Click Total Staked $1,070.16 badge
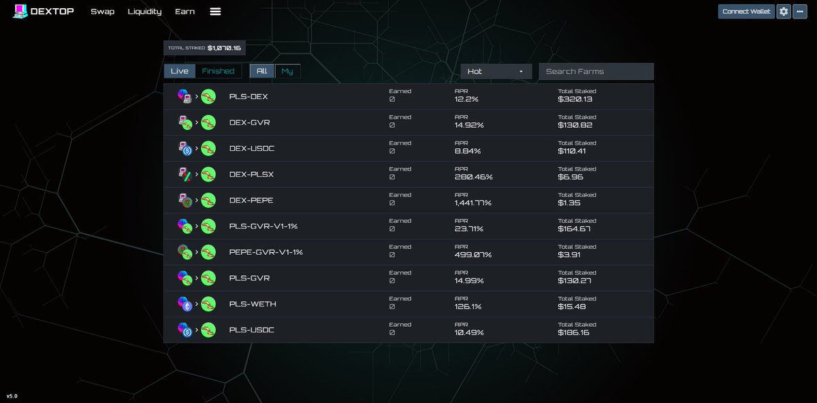 [205, 48]
